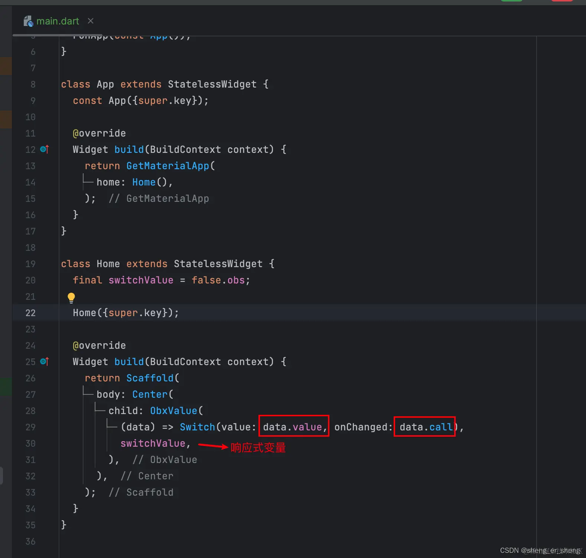Click @override on line 11

click(100, 133)
